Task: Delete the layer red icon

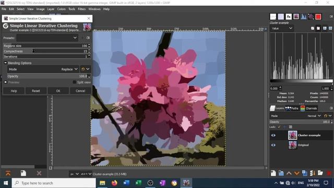Action: (x=329, y=173)
